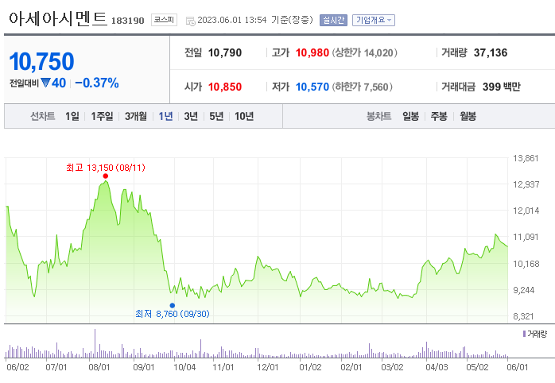
Task: Click the 최저 8,760 (09/30) label
Action: 173,314
